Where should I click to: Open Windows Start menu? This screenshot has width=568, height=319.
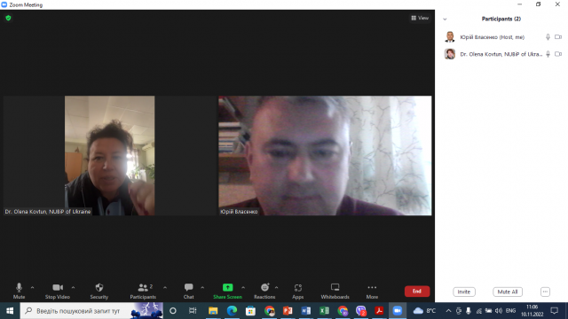pos(10,311)
